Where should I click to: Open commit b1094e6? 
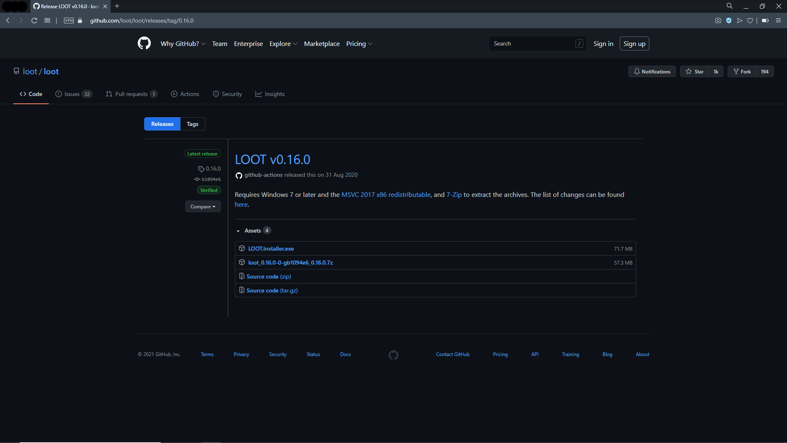[207, 179]
